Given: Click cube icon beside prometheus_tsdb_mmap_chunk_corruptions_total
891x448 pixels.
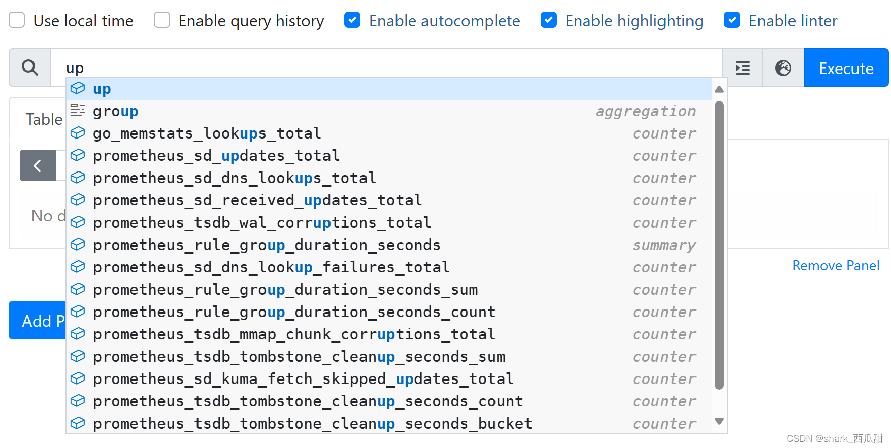Looking at the screenshot, I should click(x=78, y=334).
